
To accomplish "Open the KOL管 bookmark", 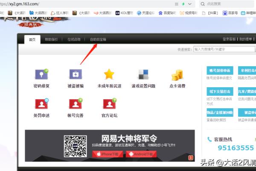I will coord(124,13).
